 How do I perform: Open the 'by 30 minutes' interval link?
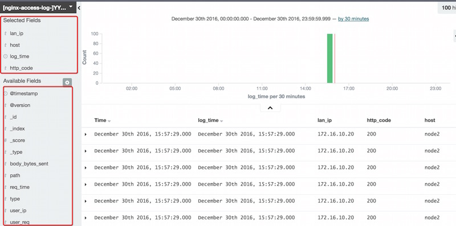click(x=353, y=19)
